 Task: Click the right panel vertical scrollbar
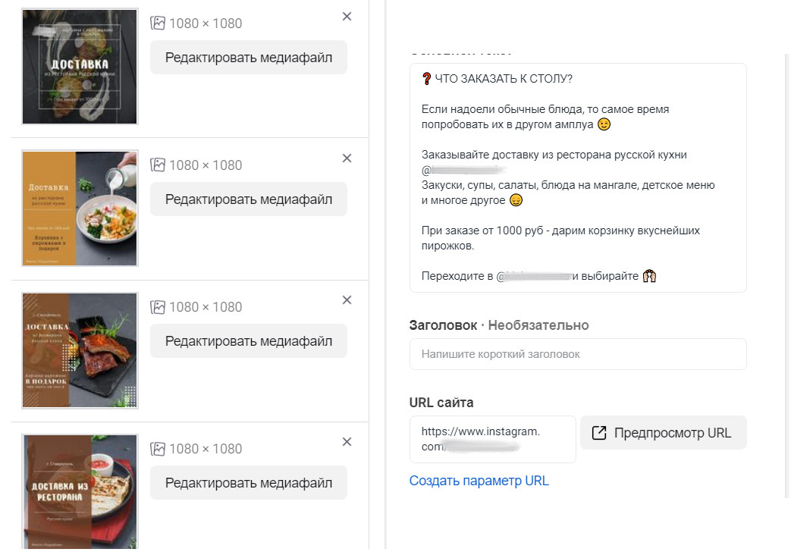787,275
